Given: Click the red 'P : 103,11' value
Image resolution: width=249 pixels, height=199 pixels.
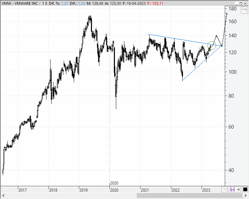Looking at the screenshot, I should (x=155, y=3).
